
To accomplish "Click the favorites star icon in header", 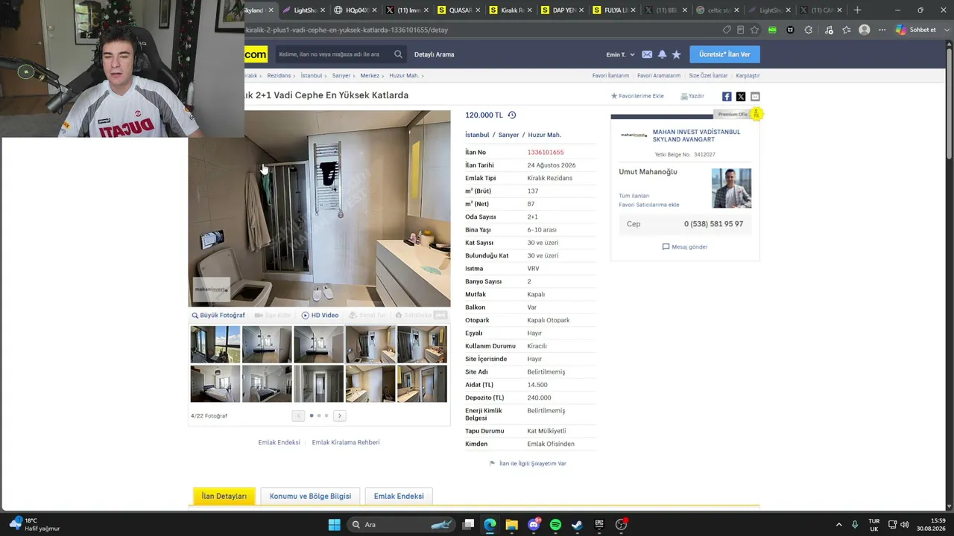I will (676, 54).
